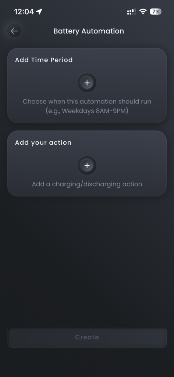Tap the plus icon under Add your action
This screenshot has width=174, height=377.
coord(87,166)
